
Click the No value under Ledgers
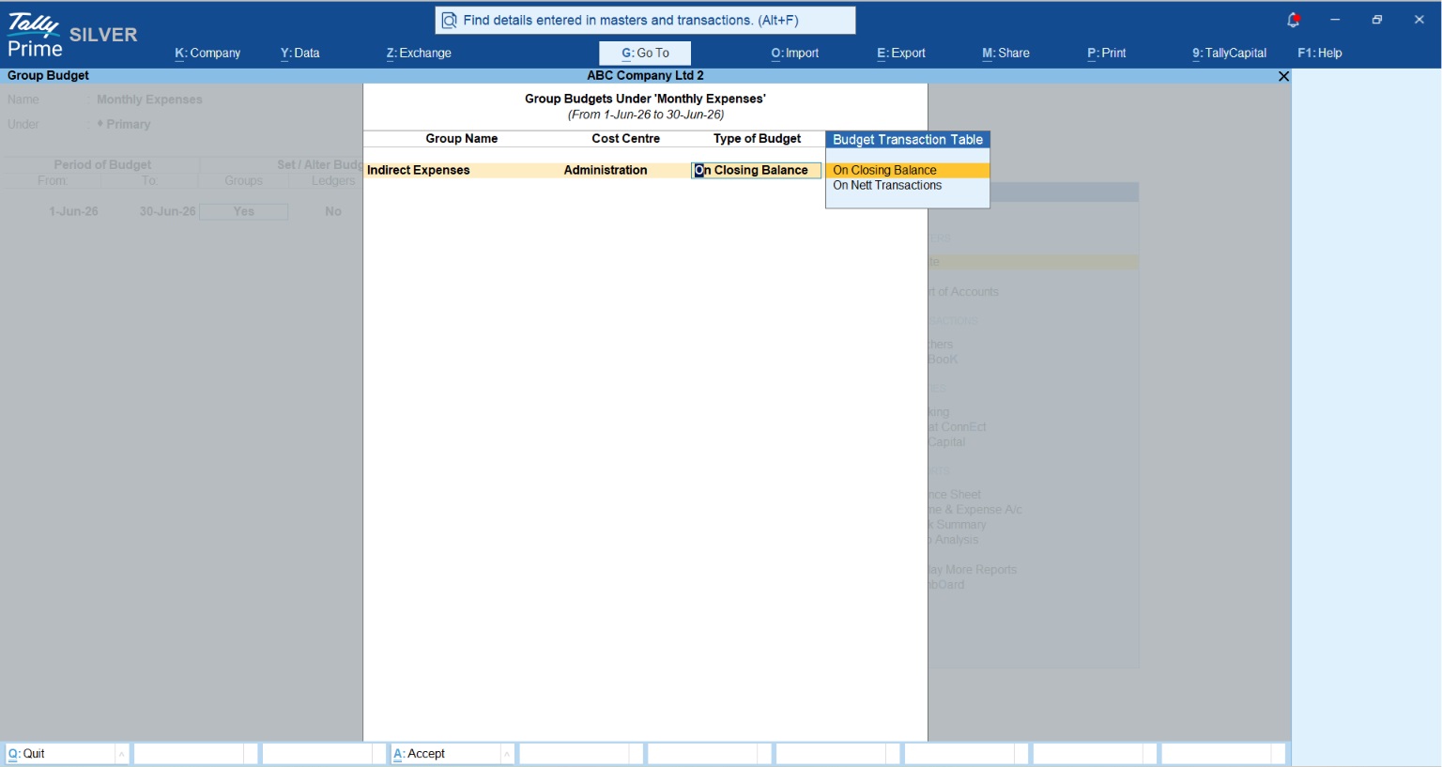point(333,211)
